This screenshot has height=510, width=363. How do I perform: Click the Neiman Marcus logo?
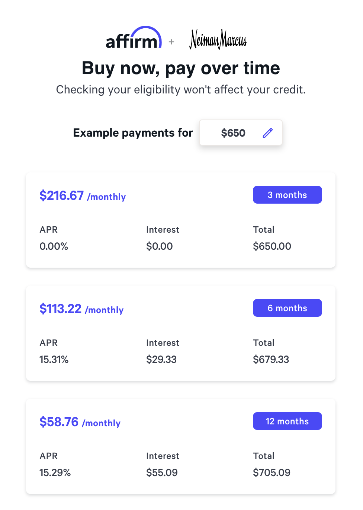(x=218, y=39)
